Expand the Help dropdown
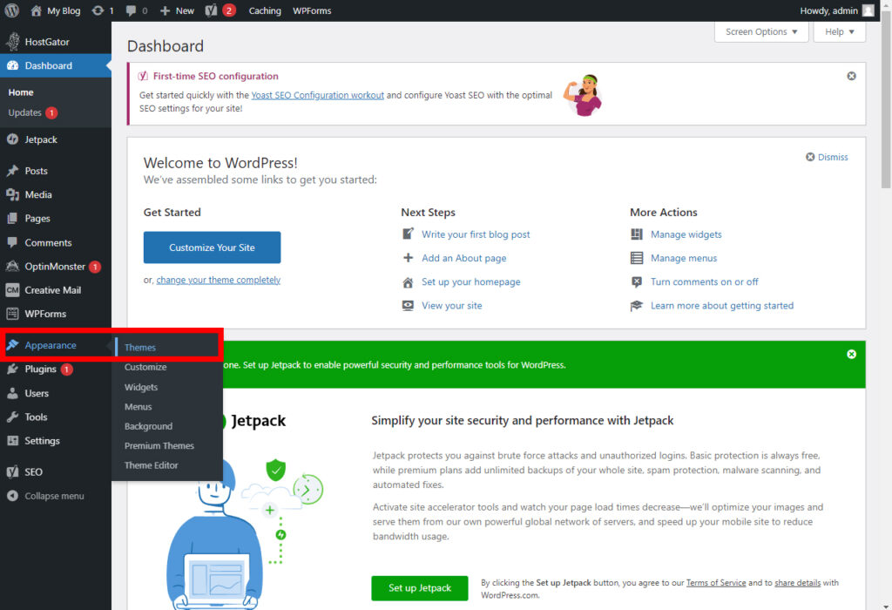892x610 pixels. click(x=840, y=32)
